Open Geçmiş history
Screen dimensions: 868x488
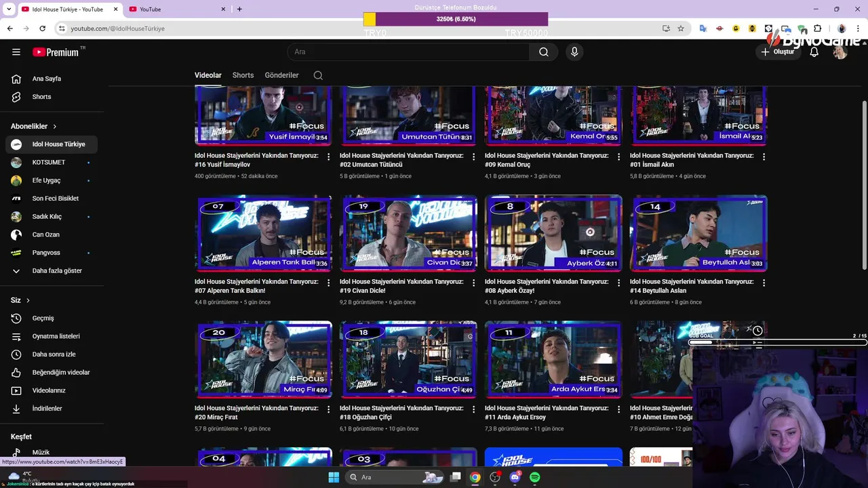(x=52, y=318)
